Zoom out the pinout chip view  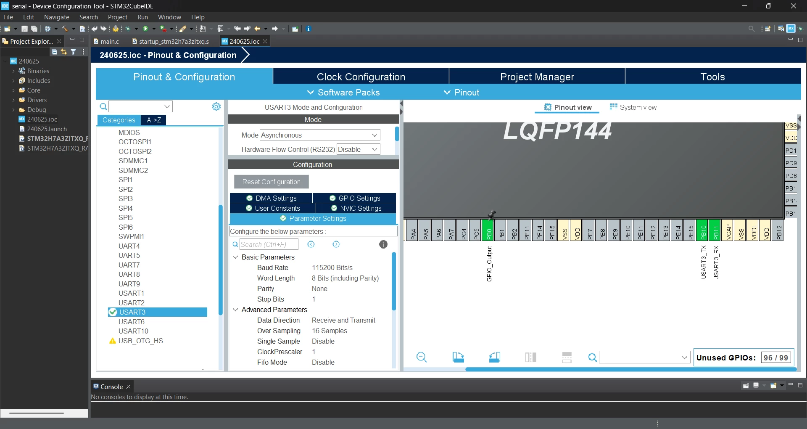pyautogui.click(x=422, y=357)
